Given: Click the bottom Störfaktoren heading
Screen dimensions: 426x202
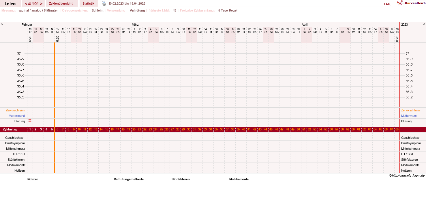Looking at the screenshot, I should pos(181,179).
